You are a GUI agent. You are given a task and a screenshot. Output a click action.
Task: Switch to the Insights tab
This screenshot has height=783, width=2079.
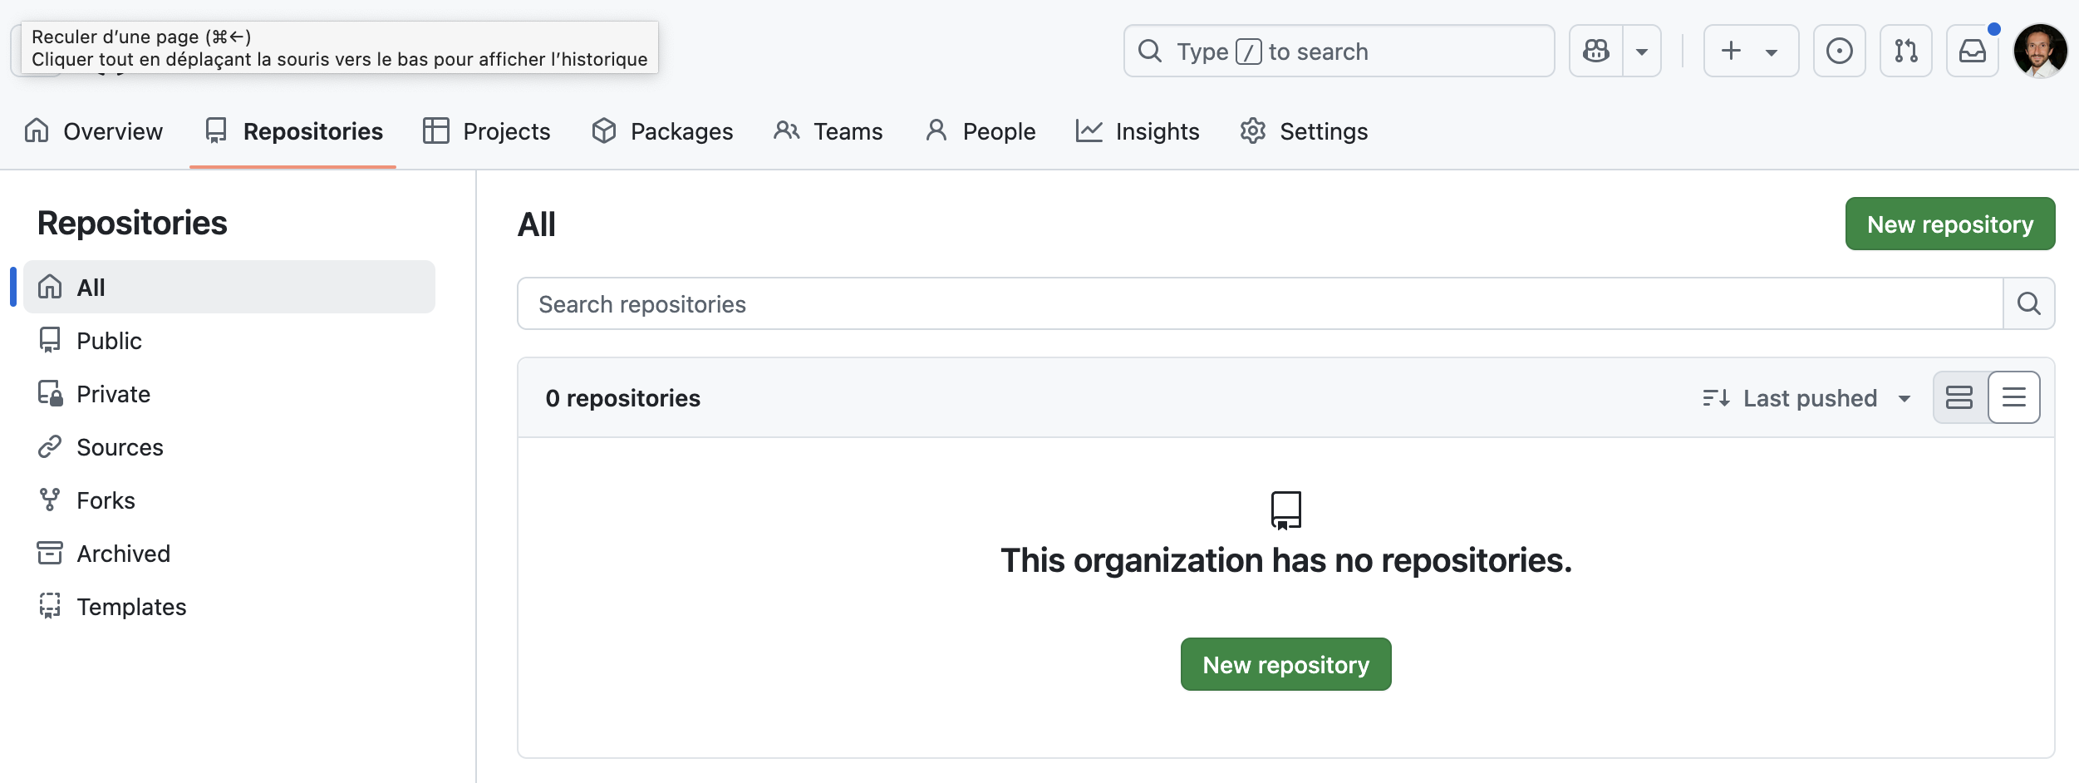1138,131
